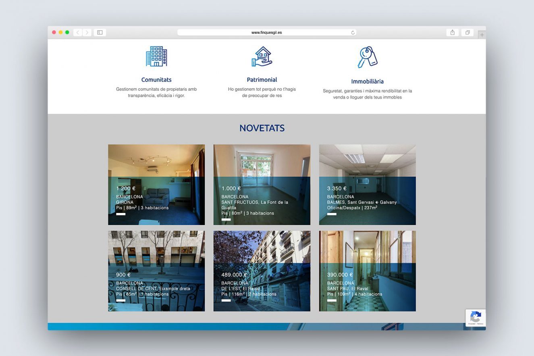Open the Patrimonial section link

(262, 79)
